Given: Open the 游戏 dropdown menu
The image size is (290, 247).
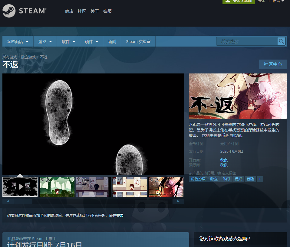Looking at the screenshot, I should pyautogui.click(x=45, y=41).
